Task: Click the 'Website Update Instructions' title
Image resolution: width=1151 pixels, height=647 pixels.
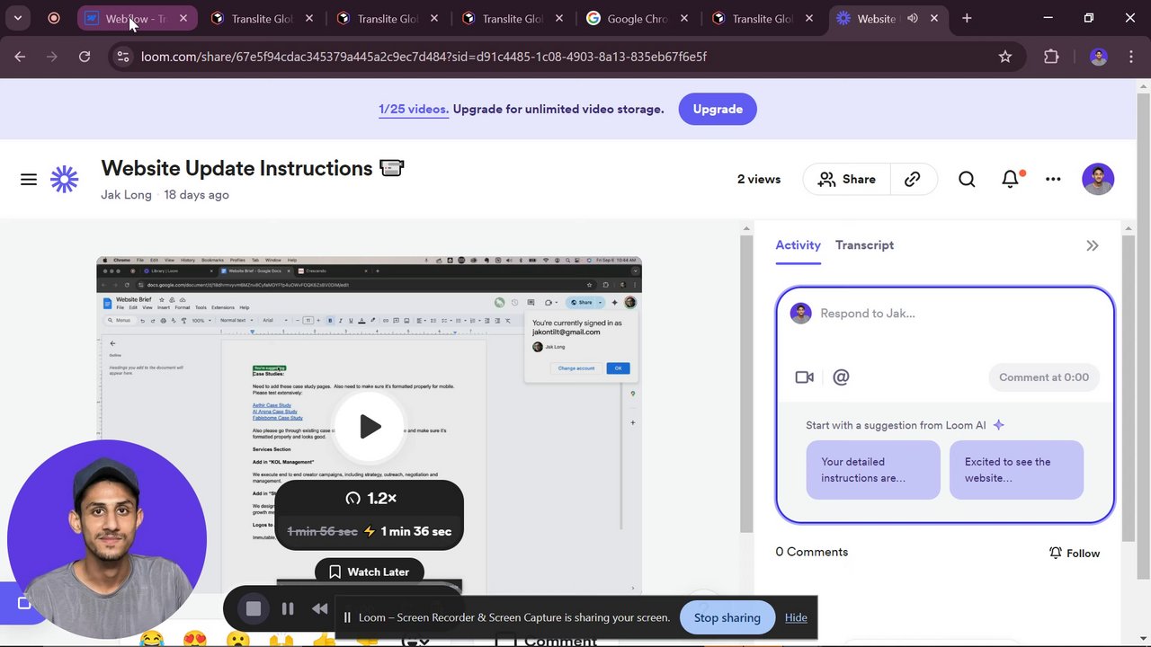Action: (236, 168)
